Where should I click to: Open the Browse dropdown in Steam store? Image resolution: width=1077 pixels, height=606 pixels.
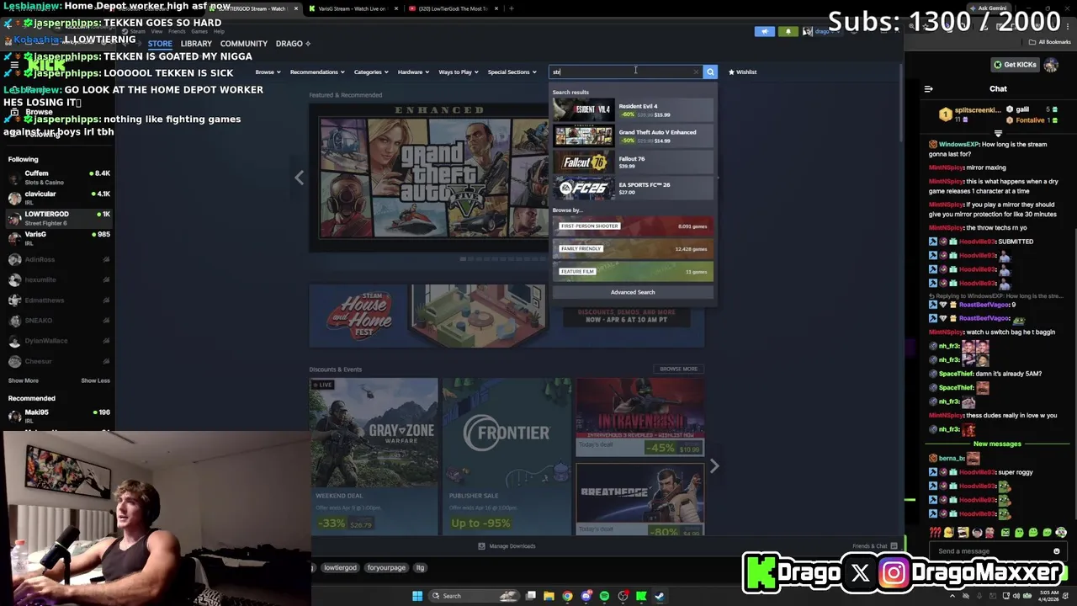click(x=268, y=72)
